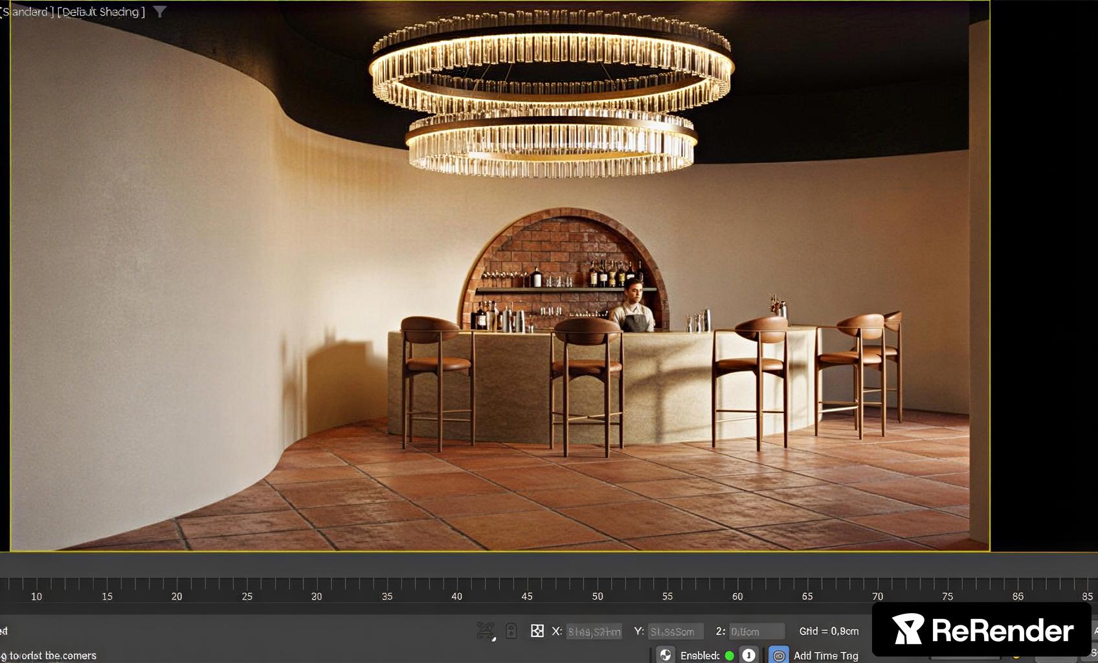
Task: Toggle the green Enabled indicator dot
Action: [730, 655]
